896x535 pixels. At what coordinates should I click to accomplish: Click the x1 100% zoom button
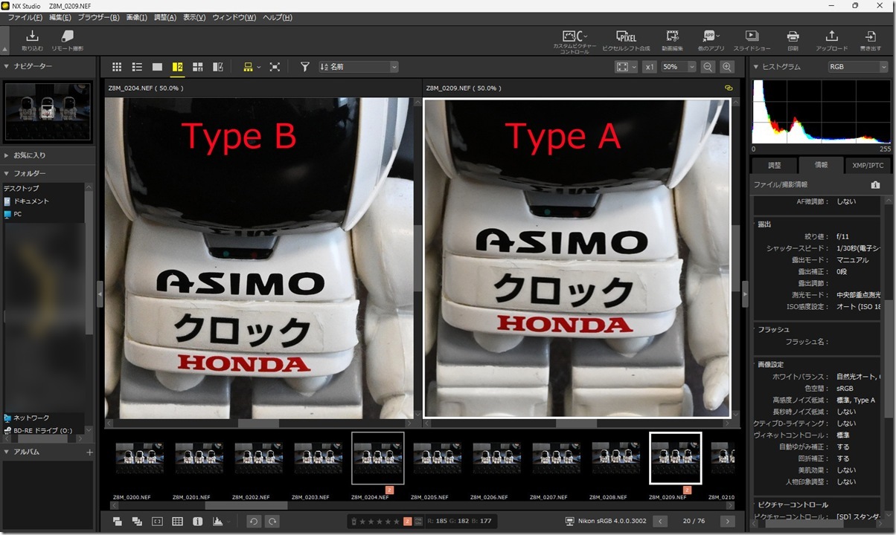(650, 67)
